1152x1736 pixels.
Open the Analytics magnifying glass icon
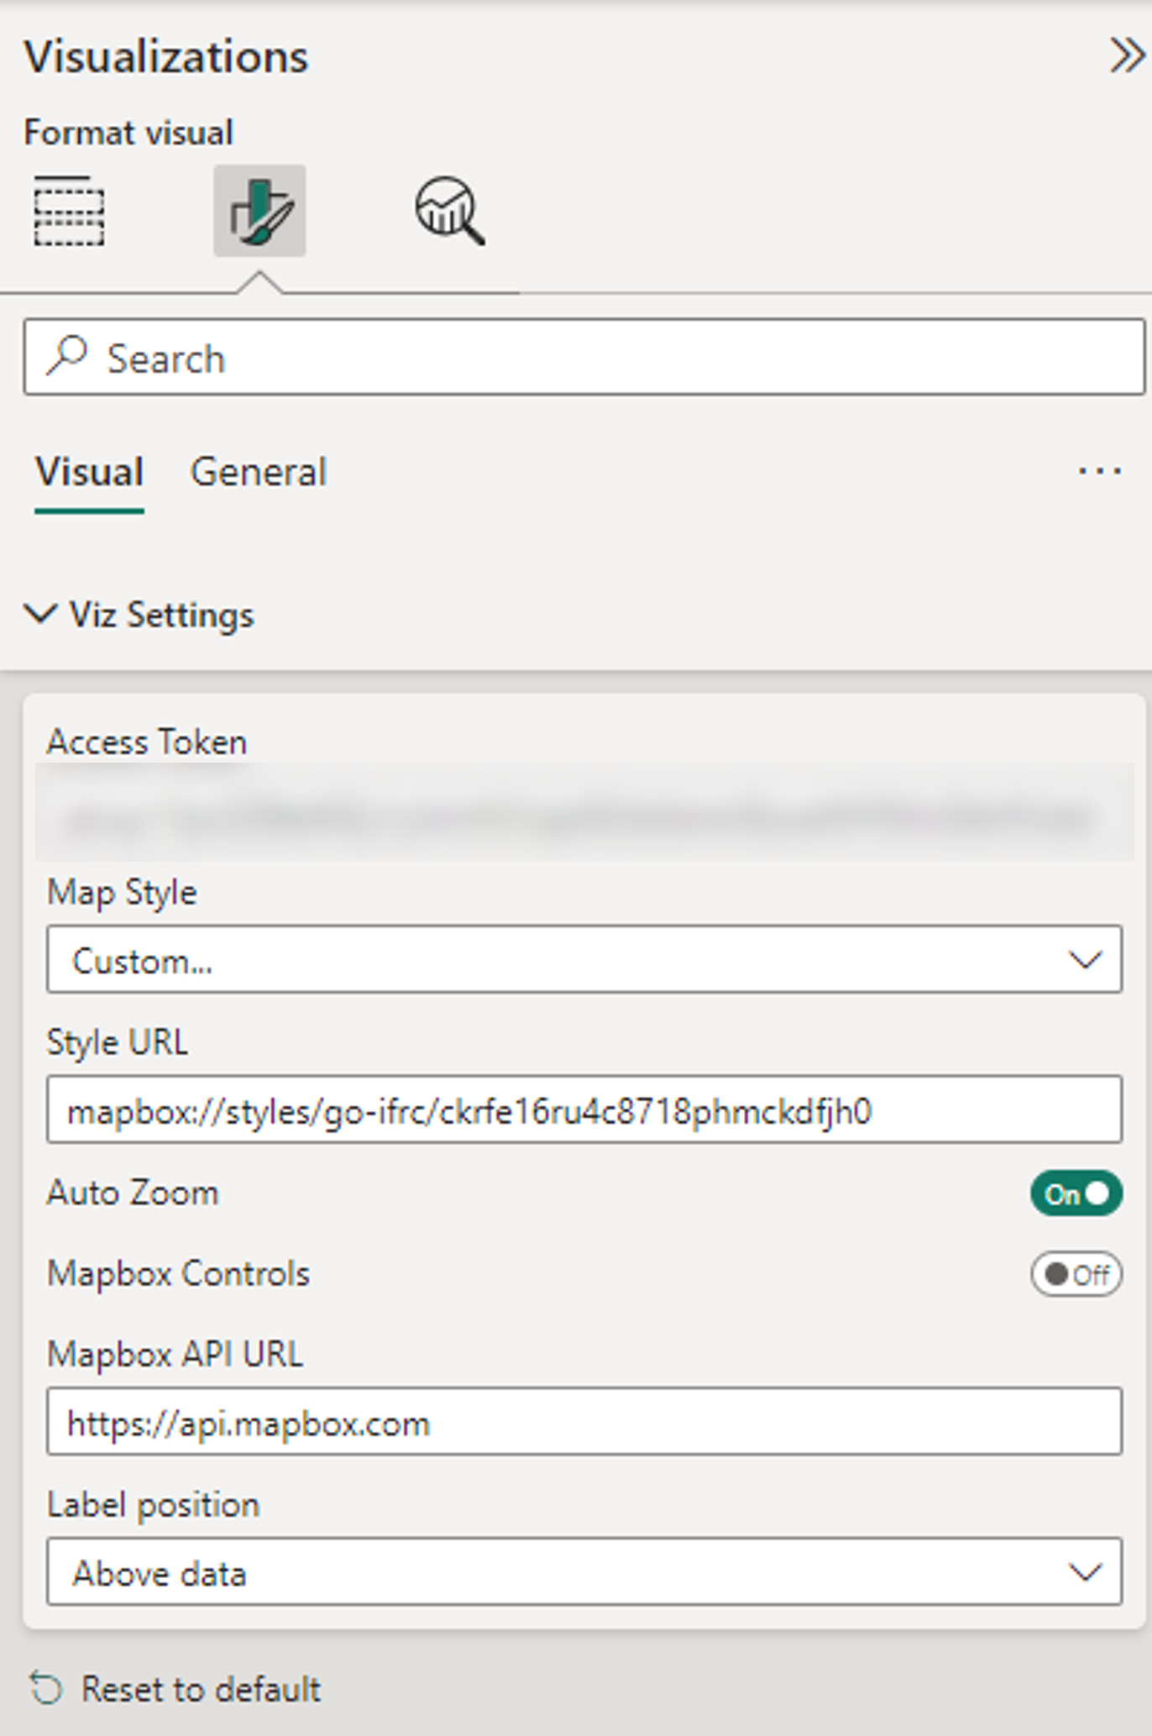[449, 211]
